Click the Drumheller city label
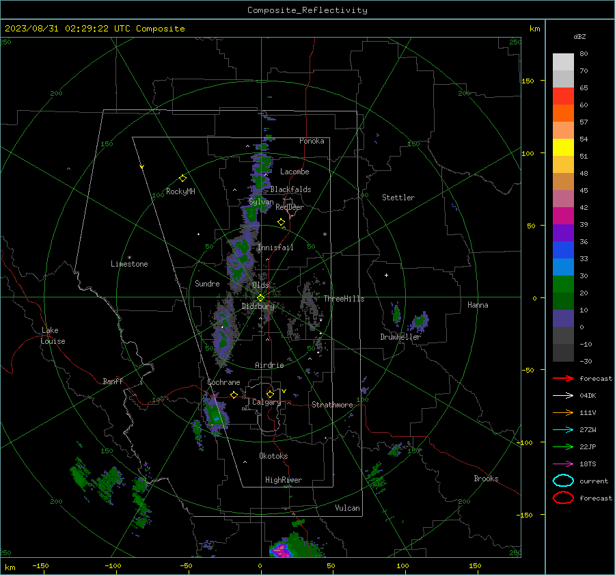 400,337
